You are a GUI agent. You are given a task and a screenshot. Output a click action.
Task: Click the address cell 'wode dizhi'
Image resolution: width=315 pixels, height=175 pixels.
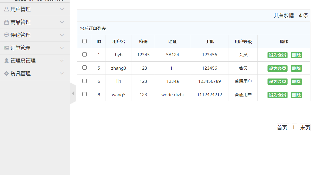(173, 94)
